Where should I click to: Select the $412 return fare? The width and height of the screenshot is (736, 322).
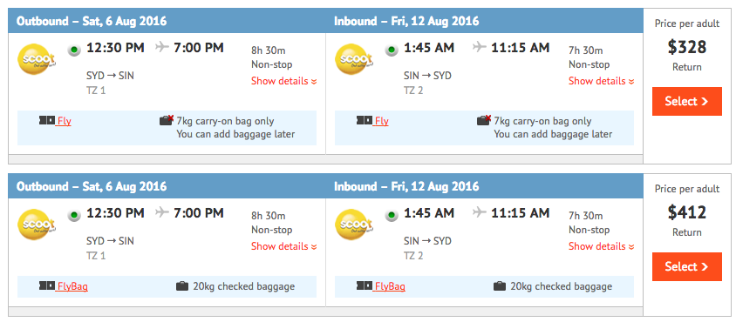point(686,266)
